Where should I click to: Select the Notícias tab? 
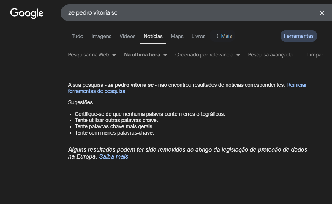pos(153,36)
